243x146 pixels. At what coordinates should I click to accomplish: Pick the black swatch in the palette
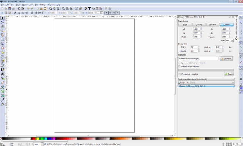3,138
